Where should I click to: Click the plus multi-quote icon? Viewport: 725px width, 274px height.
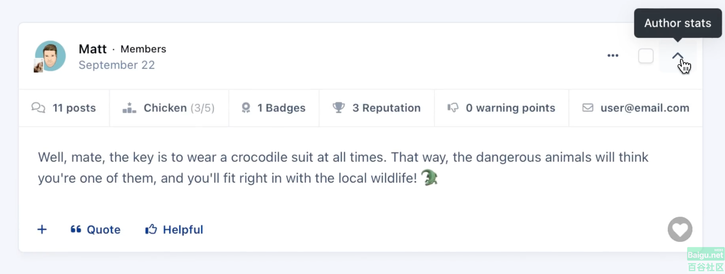point(42,229)
